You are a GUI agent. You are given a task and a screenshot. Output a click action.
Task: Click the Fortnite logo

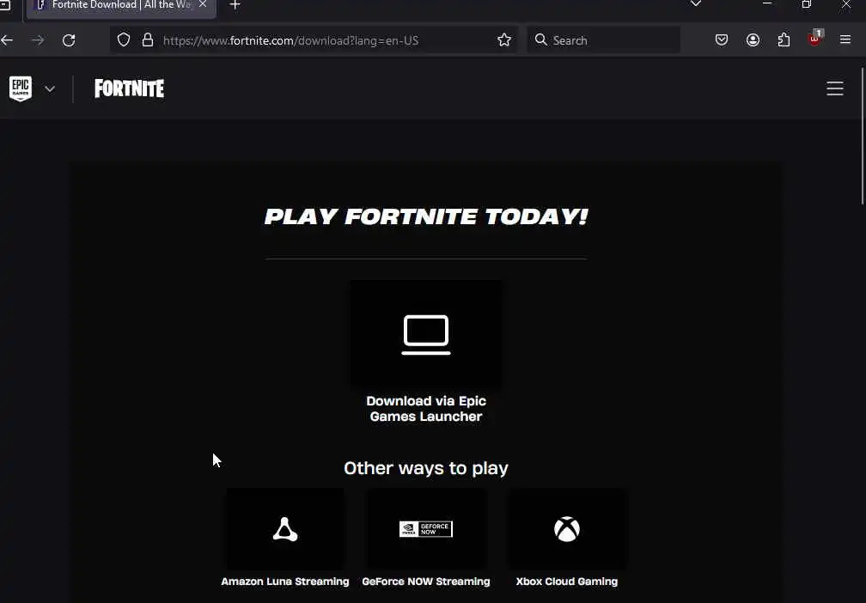coord(129,88)
